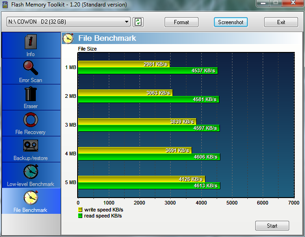Open File Recovery lifebuoy icon
This screenshot has height=237, width=305.
pos(31,120)
